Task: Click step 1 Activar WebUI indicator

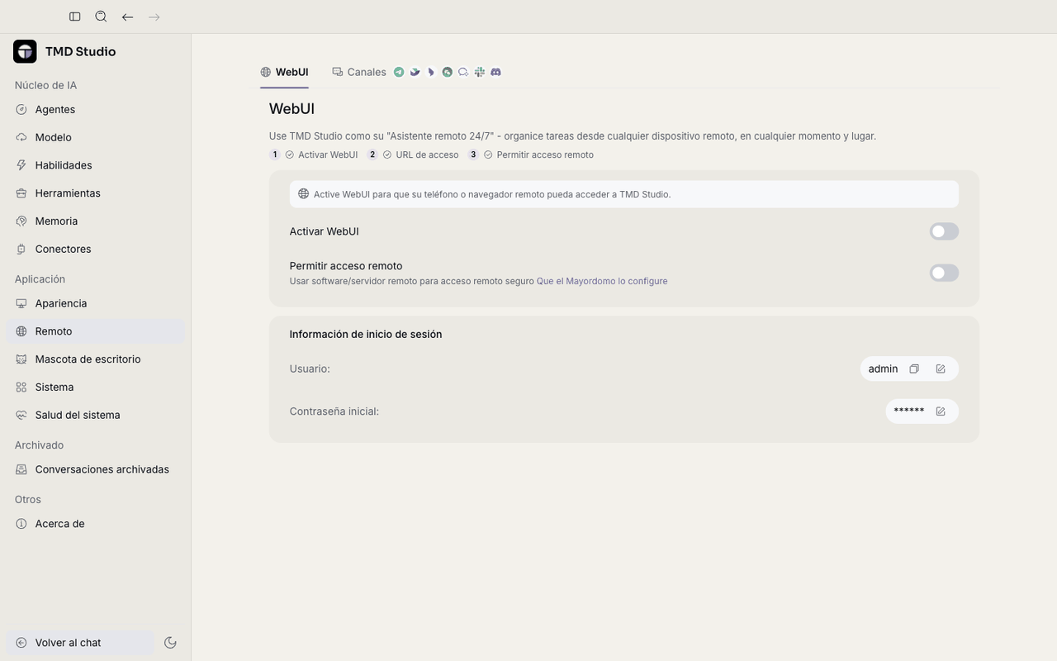Action: point(314,155)
